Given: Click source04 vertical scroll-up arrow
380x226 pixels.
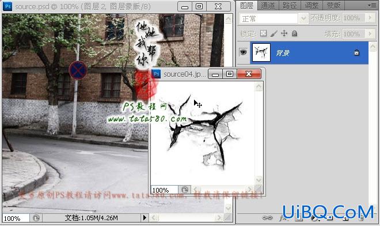Looking at the screenshot, I should (259, 86).
